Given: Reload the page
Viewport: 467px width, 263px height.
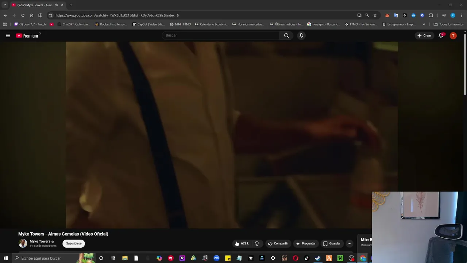Looking at the screenshot, I should click(x=23, y=15).
